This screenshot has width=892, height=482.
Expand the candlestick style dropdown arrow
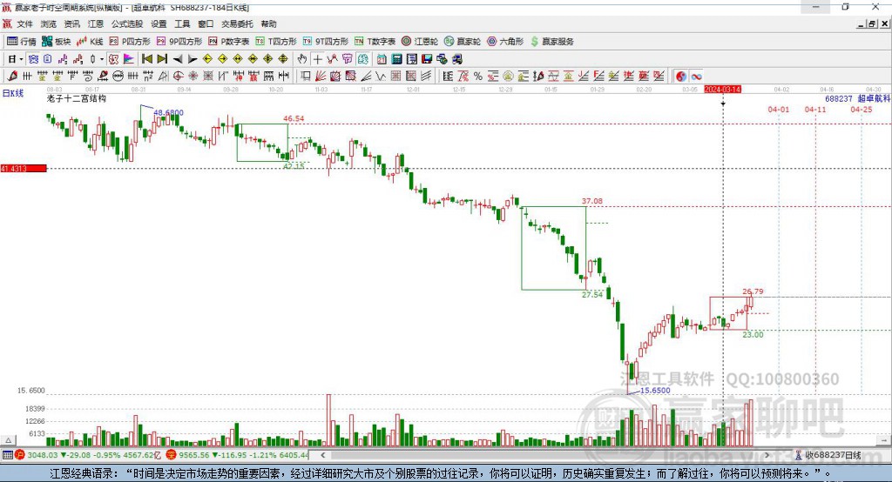tap(102, 59)
